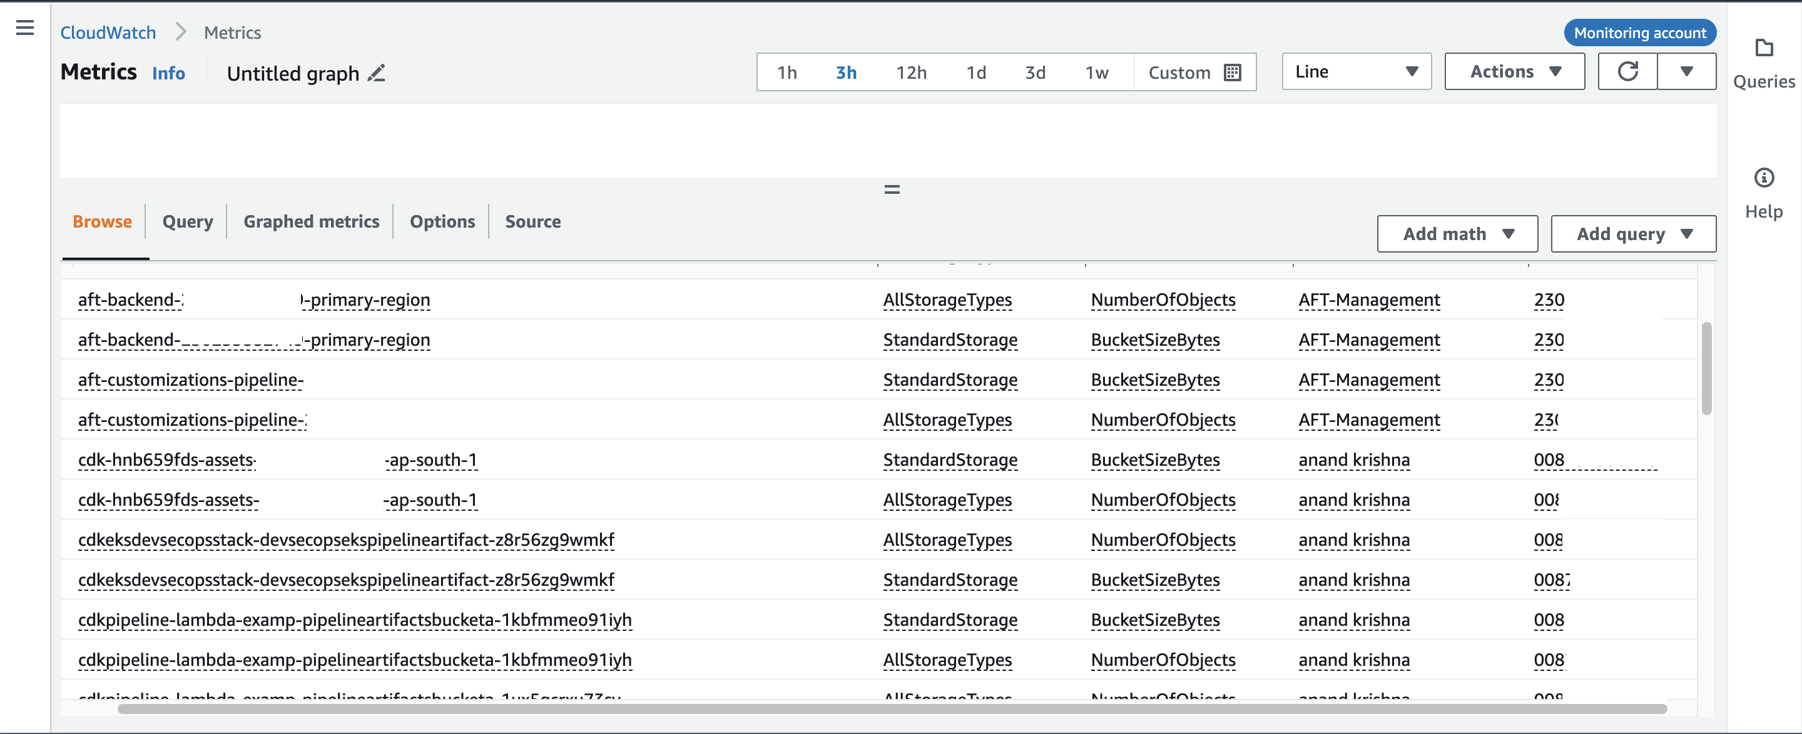The image size is (1802, 734).
Task: Click first aft-backend primary-region bucket name
Action: tap(254, 299)
